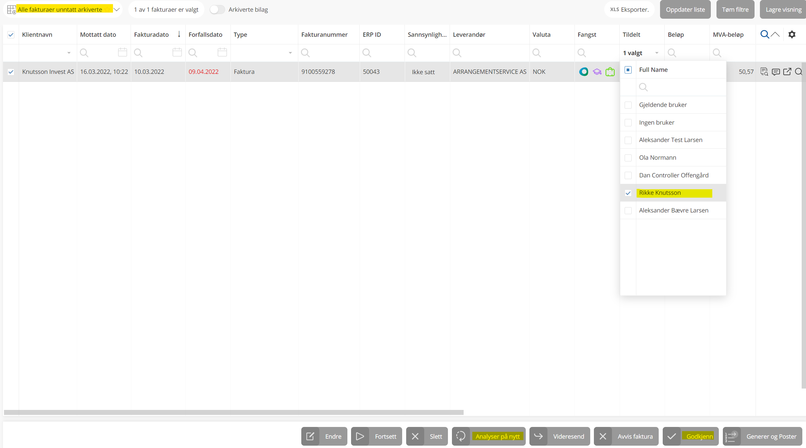This screenshot has height=448, width=806.
Task: Select Ingen bruker in the list
Action: 656,123
